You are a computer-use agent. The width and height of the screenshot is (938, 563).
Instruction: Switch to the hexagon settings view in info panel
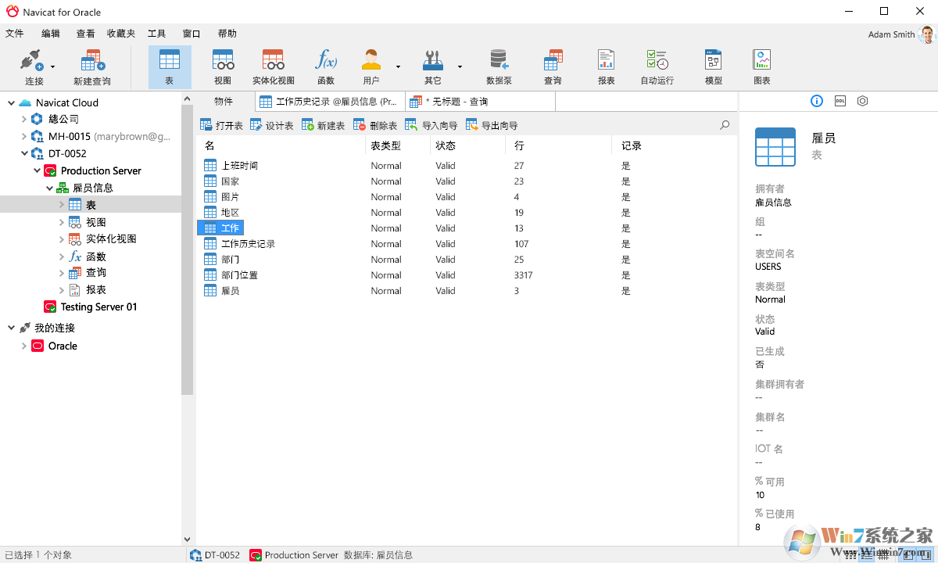(x=862, y=101)
